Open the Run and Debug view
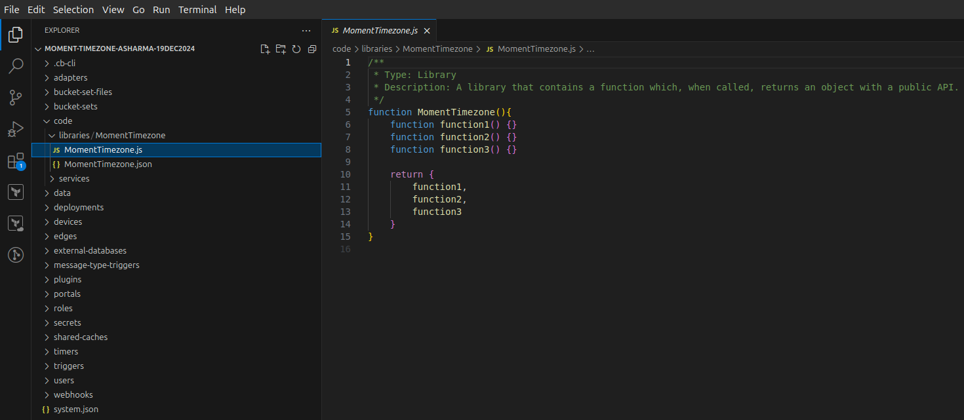This screenshot has height=420, width=964. [16, 129]
